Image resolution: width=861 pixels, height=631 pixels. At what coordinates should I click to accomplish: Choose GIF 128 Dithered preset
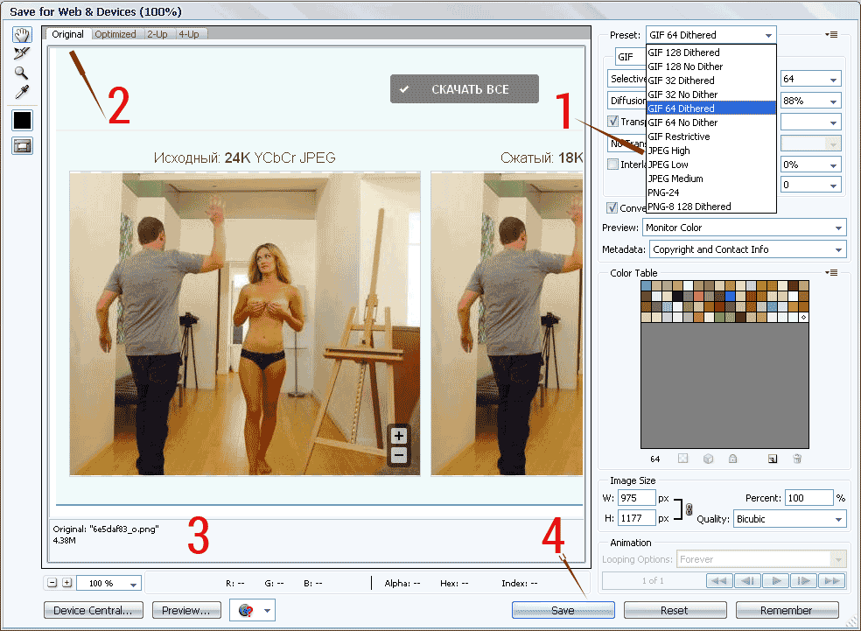[x=711, y=53]
